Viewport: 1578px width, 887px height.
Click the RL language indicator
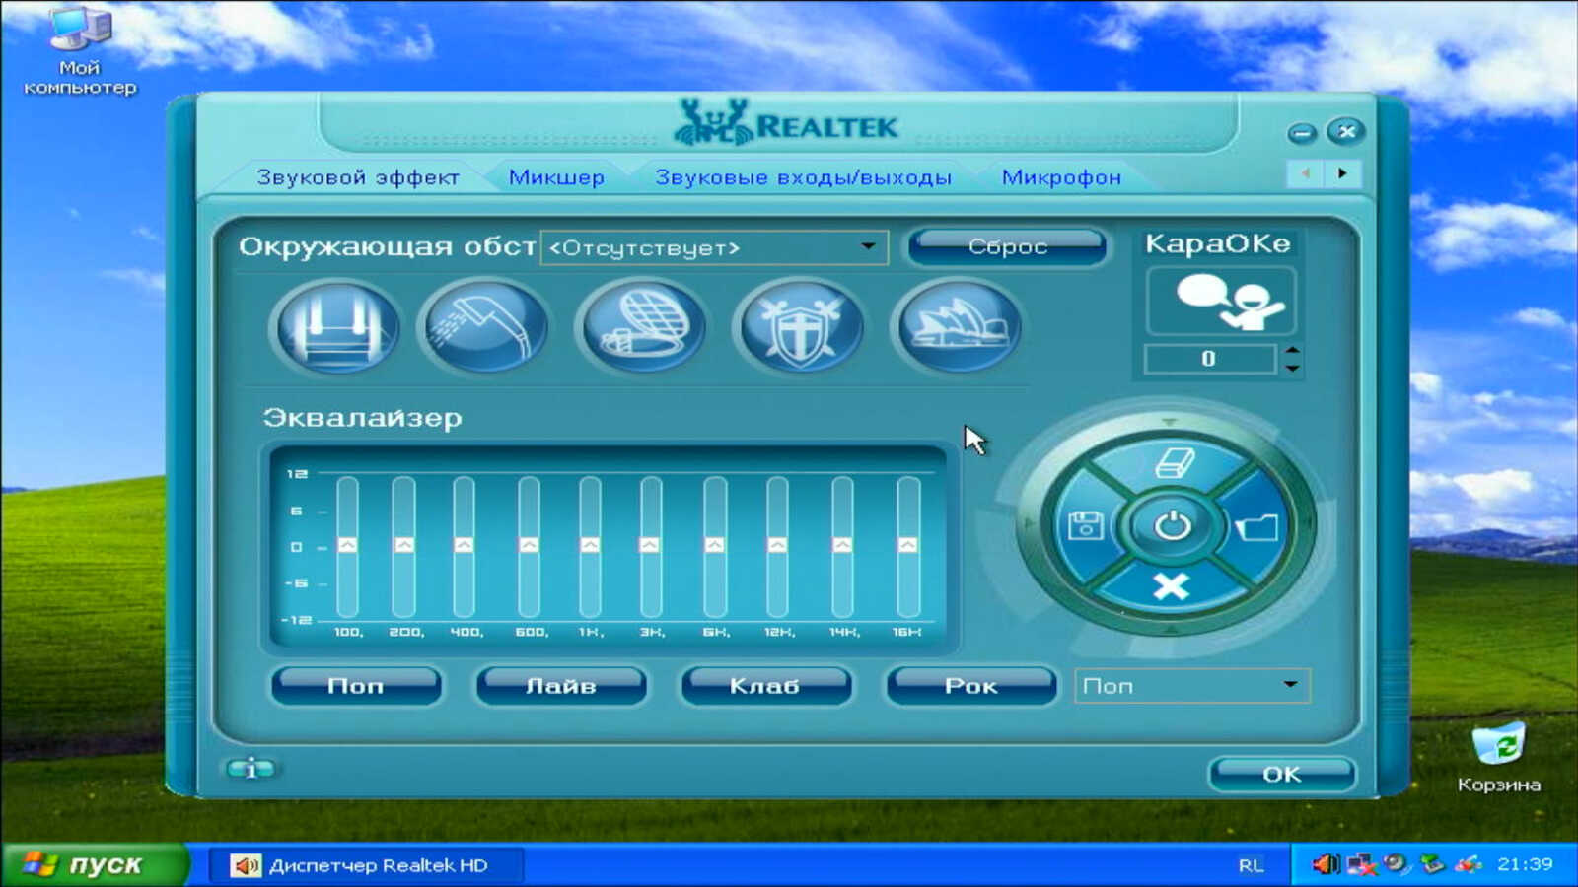click(x=1251, y=865)
